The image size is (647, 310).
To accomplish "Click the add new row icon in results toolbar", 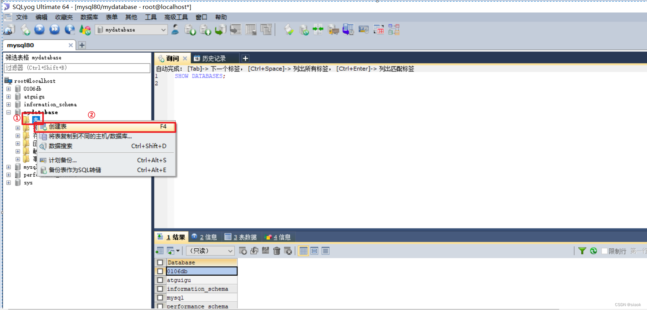I will pyautogui.click(x=243, y=251).
